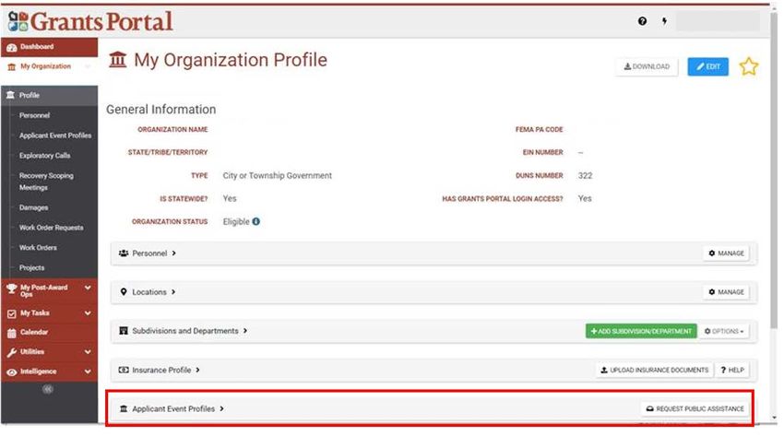Screen dimensions: 784x436
Task: Open Work Orders in the sidebar
Action: point(38,247)
